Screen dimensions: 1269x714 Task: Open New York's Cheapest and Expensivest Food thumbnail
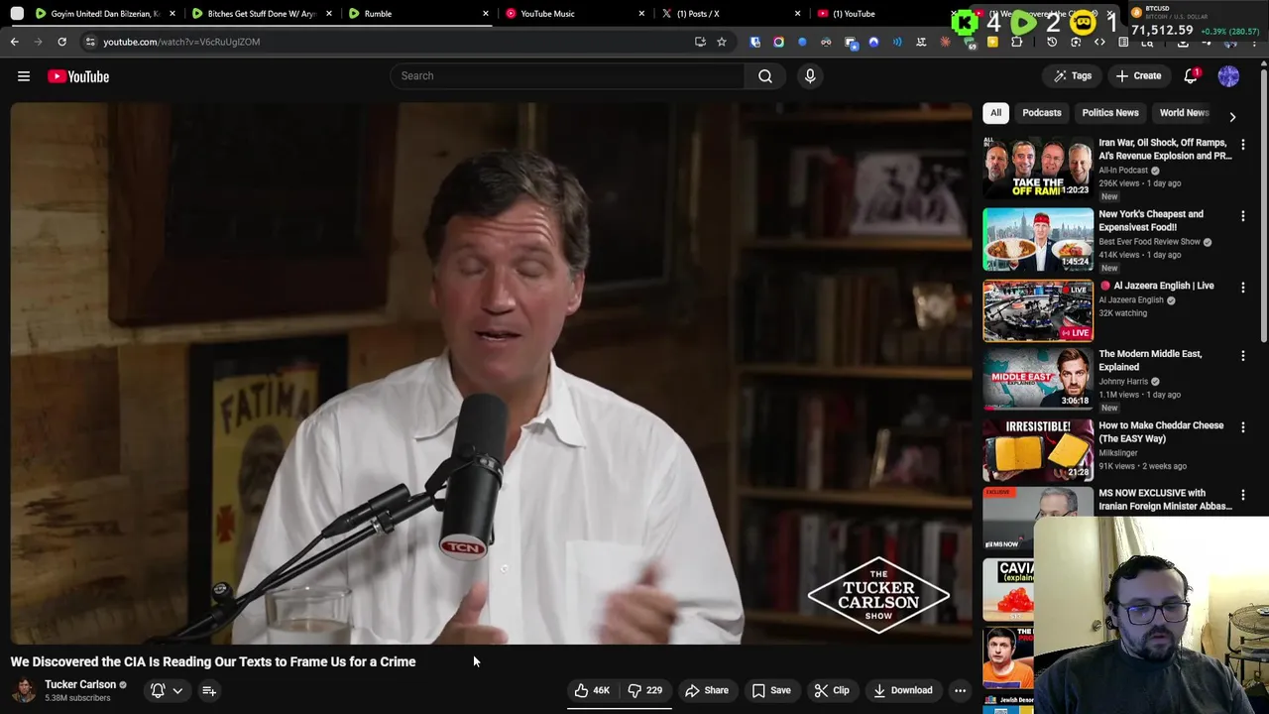[x=1038, y=240]
